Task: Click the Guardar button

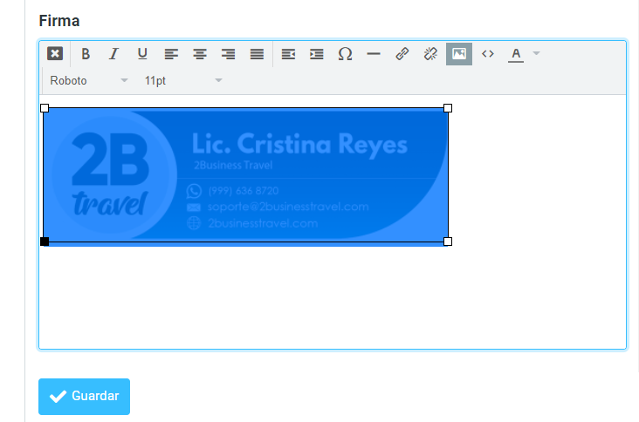Action: click(85, 397)
